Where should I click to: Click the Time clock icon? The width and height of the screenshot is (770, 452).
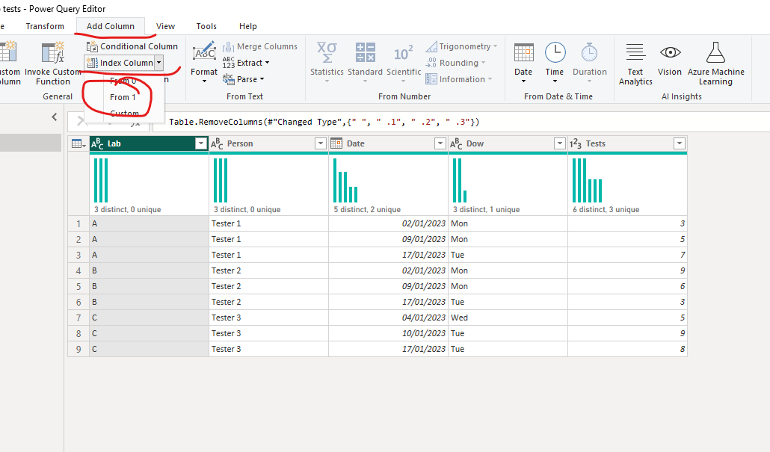pyautogui.click(x=555, y=52)
